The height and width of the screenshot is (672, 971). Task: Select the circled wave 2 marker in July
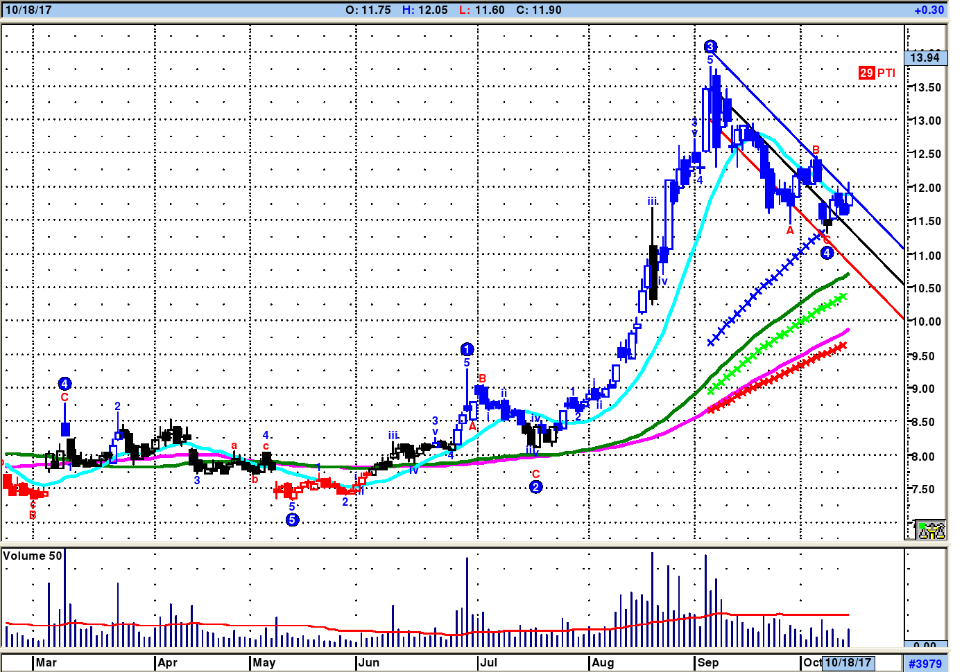[535, 487]
